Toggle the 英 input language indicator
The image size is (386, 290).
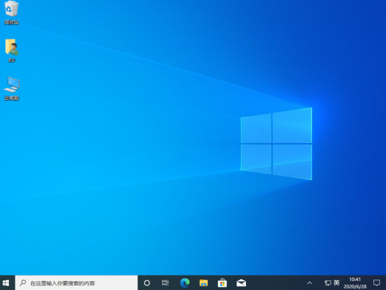(x=337, y=283)
